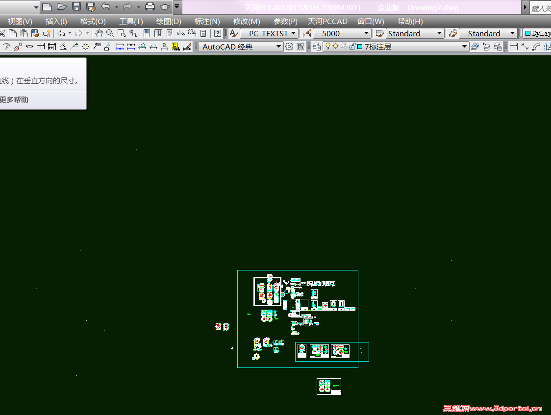Open the 标注(N) menu
The image size is (551, 415).
207,22
